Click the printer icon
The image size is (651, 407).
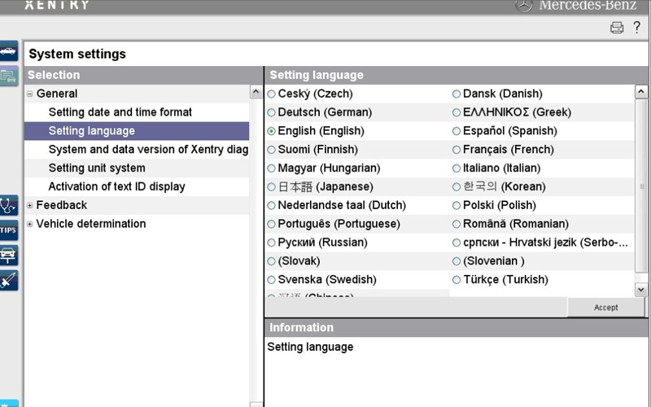pos(617,28)
